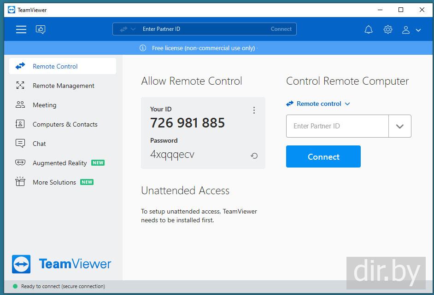Open Computers & Contacts
Viewport: 434px width, 295px height.
[65, 124]
